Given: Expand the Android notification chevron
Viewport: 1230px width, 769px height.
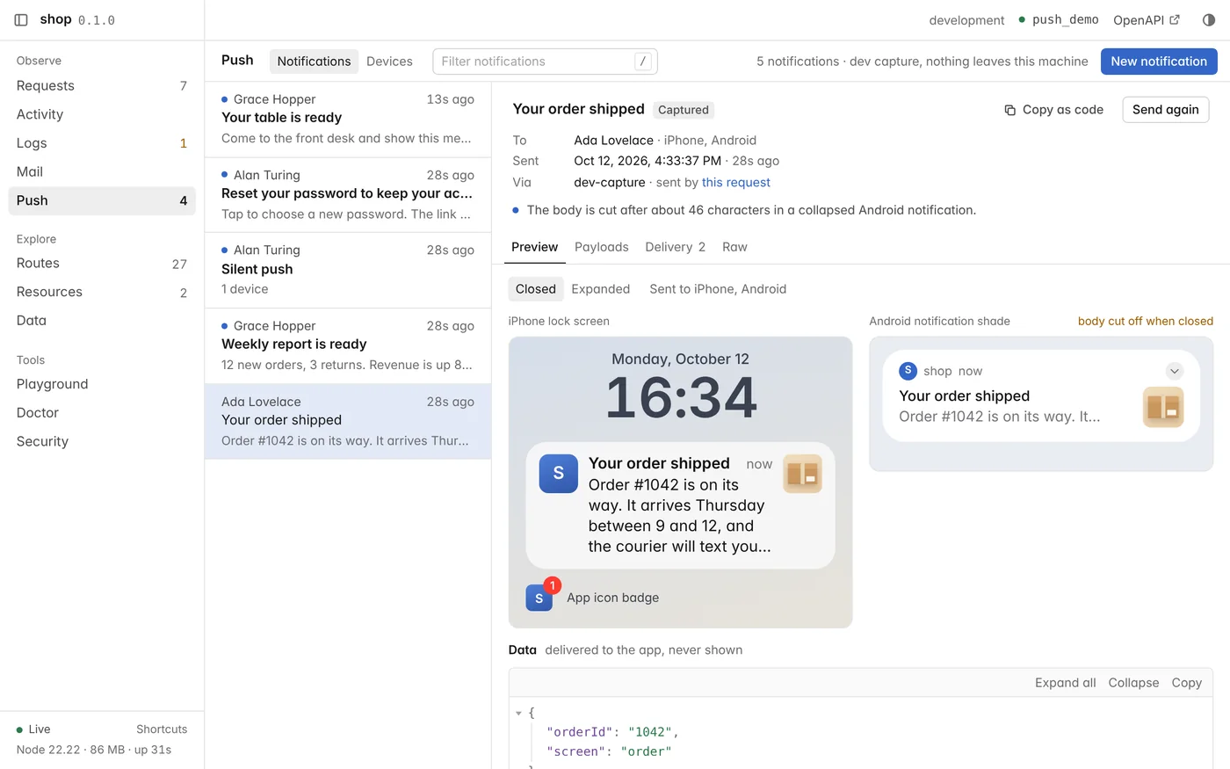Looking at the screenshot, I should click(x=1174, y=371).
